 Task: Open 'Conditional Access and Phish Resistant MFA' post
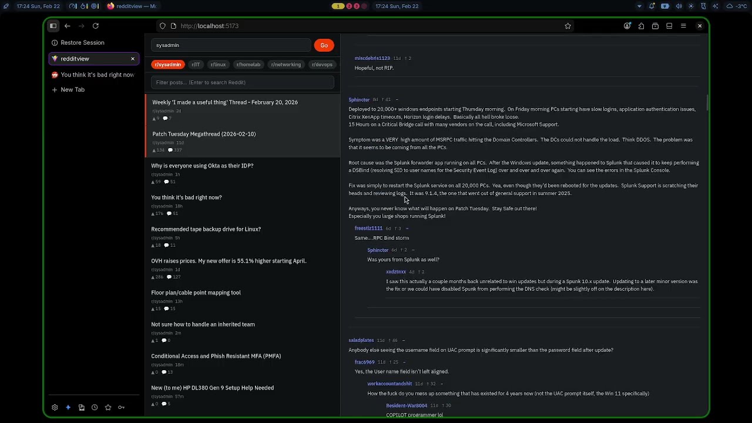pyautogui.click(x=243, y=364)
